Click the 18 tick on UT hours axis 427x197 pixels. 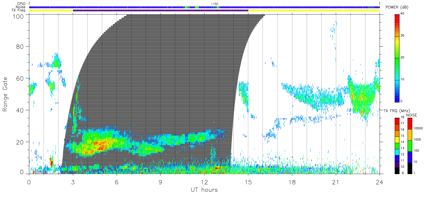pyautogui.click(x=292, y=182)
